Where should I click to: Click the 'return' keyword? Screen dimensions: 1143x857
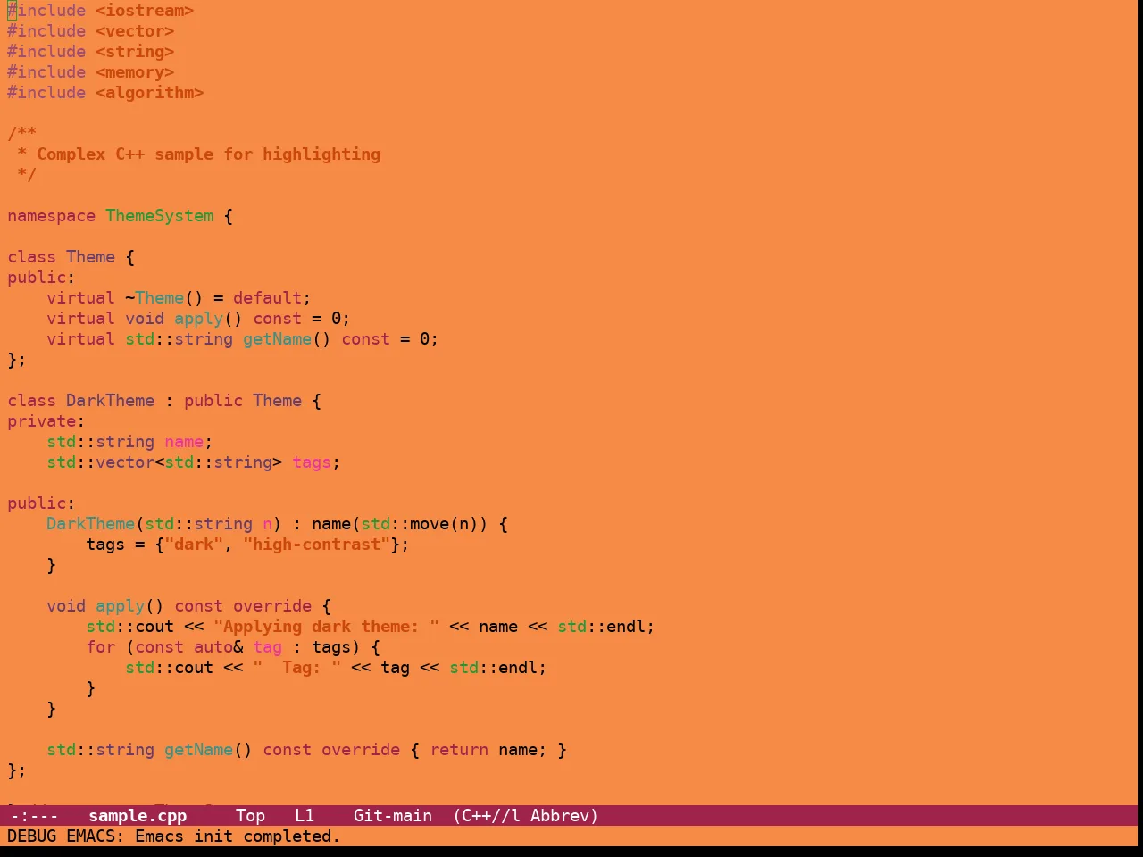point(459,750)
